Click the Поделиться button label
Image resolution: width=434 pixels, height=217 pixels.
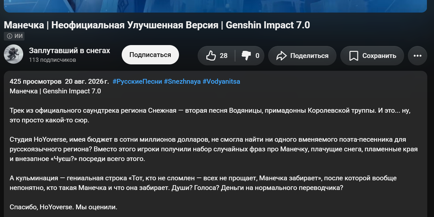(309, 56)
